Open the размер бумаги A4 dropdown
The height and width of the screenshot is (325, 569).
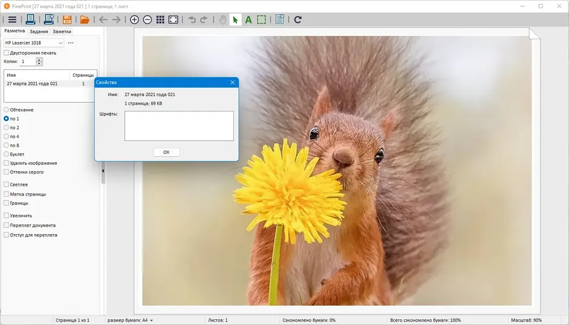(130, 320)
